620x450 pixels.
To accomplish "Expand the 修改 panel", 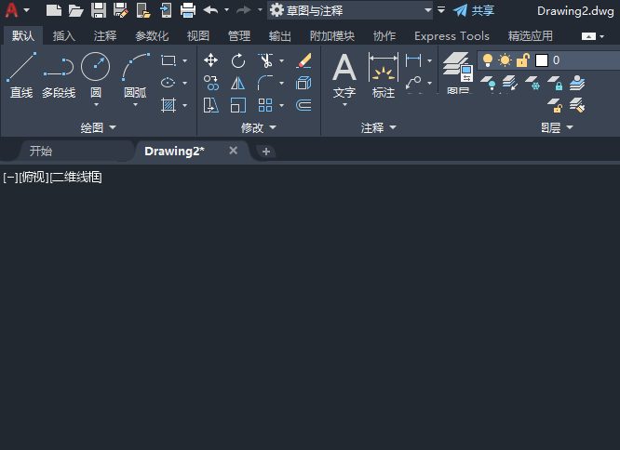I will coord(259,127).
